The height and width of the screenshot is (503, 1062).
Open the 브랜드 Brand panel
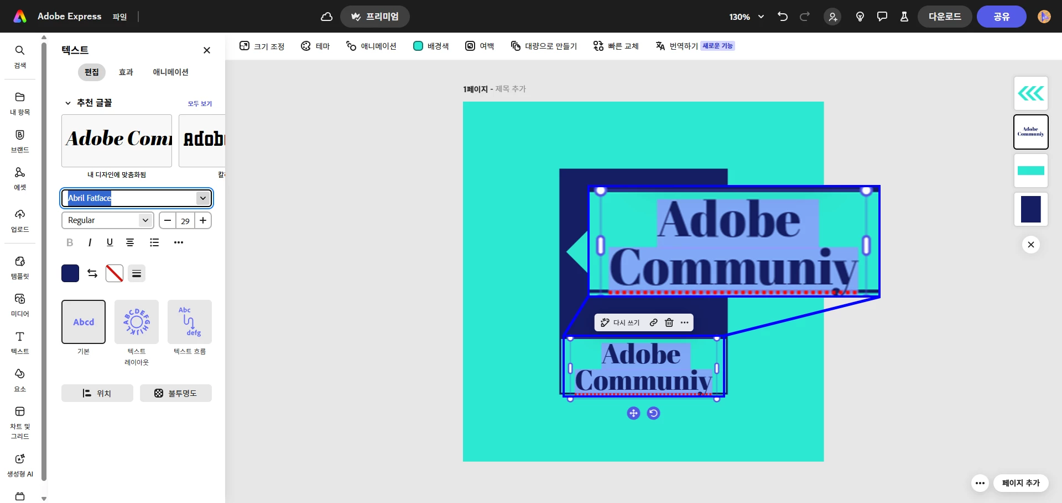point(20,141)
